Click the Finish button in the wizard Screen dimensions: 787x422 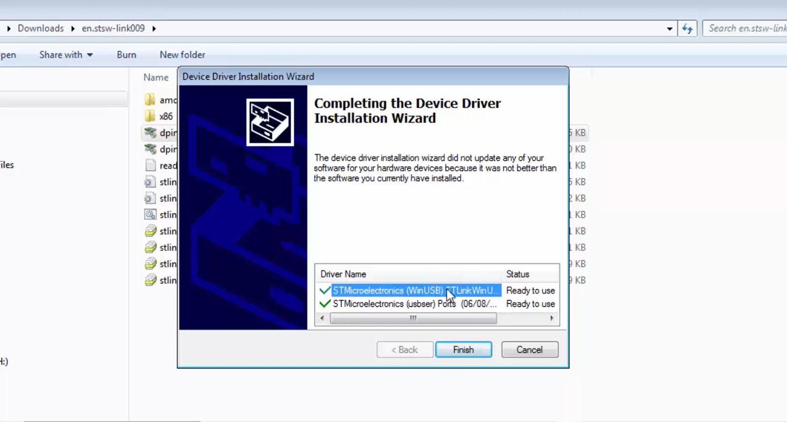[x=463, y=350]
